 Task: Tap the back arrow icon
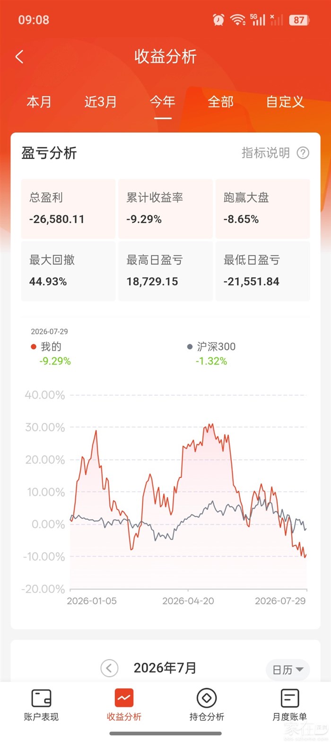tap(19, 57)
